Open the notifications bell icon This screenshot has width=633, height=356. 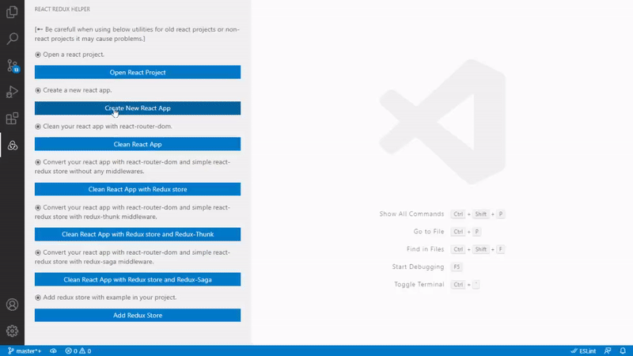[623, 350]
